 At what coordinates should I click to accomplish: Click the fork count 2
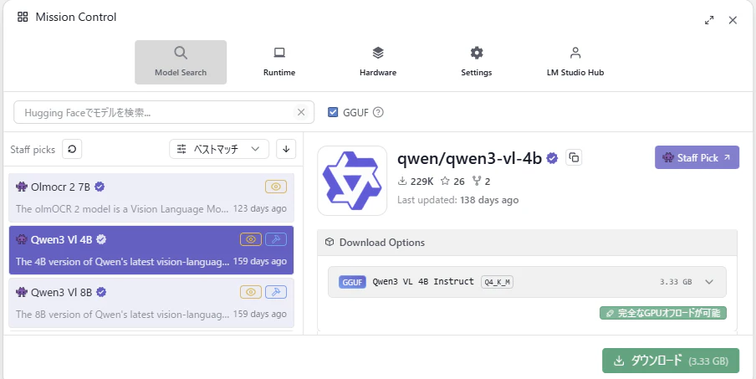(x=481, y=182)
